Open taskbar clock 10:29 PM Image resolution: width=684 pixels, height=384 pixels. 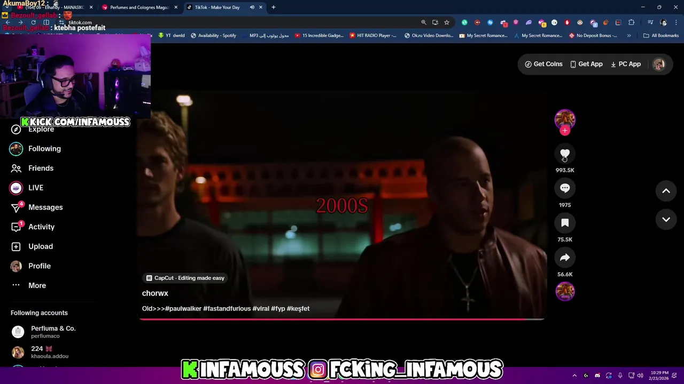click(660, 375)
